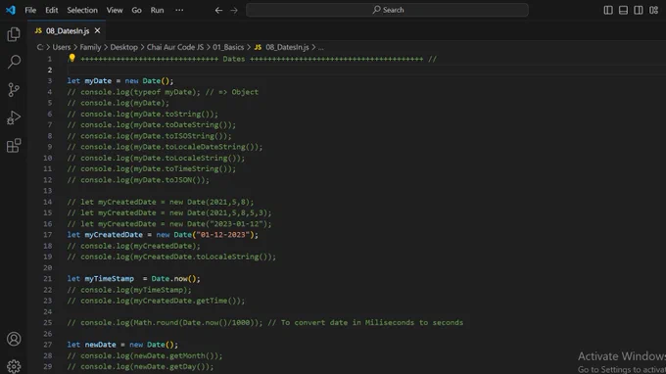Screen dimensions: 666x374
Task: Open the Extensions view
Action: (x=14, y=146)
